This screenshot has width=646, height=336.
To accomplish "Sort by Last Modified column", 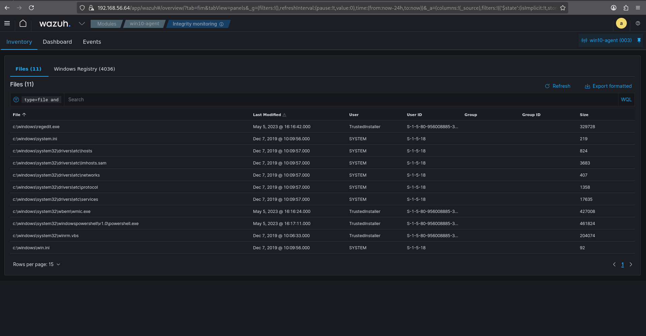I will click(x=270, y=115).
